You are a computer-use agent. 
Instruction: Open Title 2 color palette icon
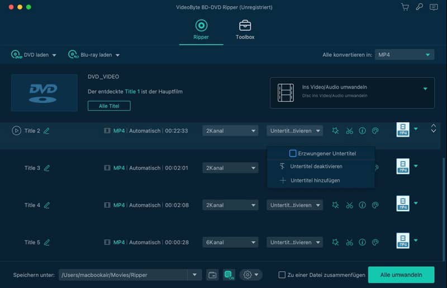375,131
